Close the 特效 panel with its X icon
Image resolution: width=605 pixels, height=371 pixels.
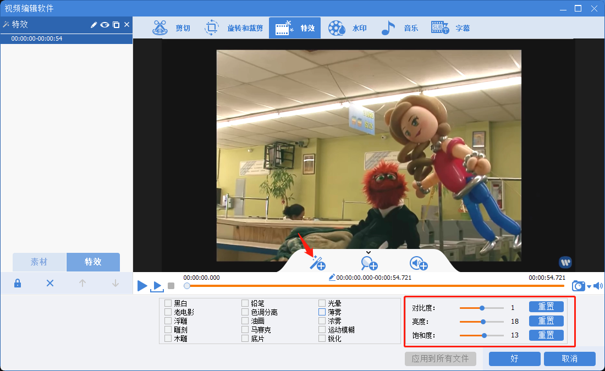pyautogui.click(x=127, y=25)
